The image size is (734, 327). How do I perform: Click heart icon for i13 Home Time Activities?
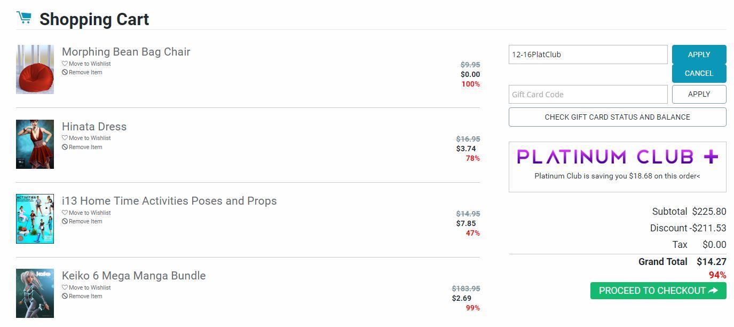coord(65,213)
